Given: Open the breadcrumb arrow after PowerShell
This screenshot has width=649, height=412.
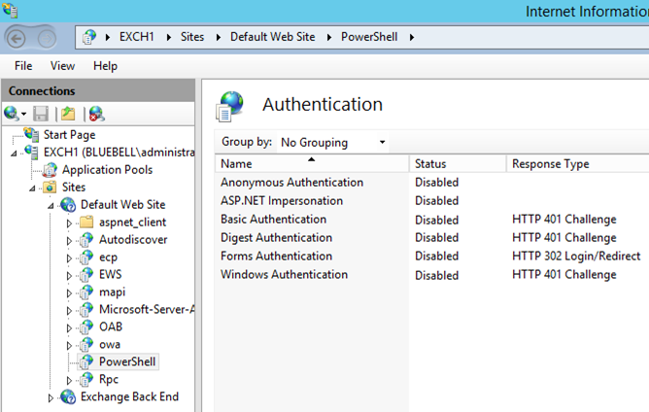Looking at the screenshot, I should point(412,37).
